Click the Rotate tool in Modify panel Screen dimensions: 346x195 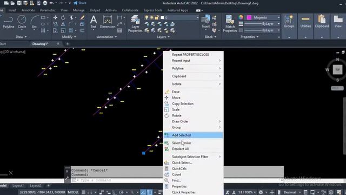pos(63,17)
